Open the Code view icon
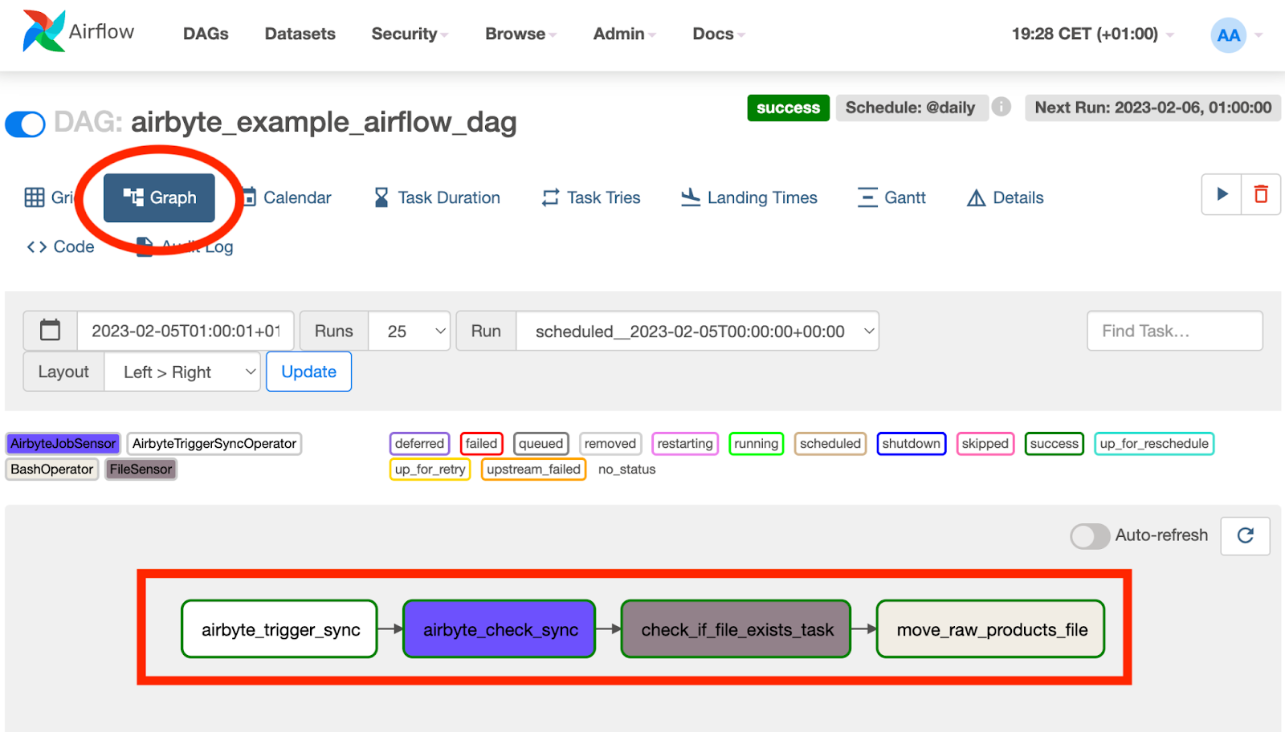 (x=36, y=246)
